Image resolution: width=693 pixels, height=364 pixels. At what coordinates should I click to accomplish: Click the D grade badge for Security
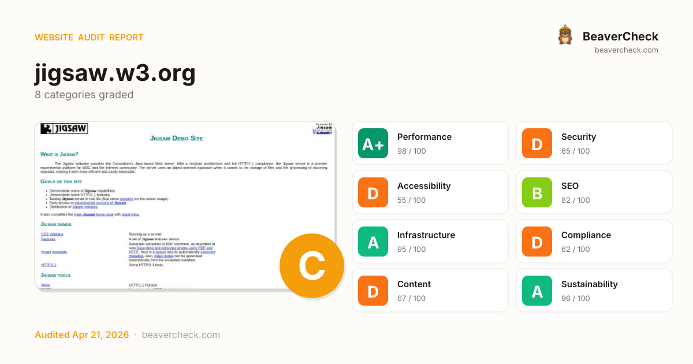pyautogui.click(x=537, y=143)
